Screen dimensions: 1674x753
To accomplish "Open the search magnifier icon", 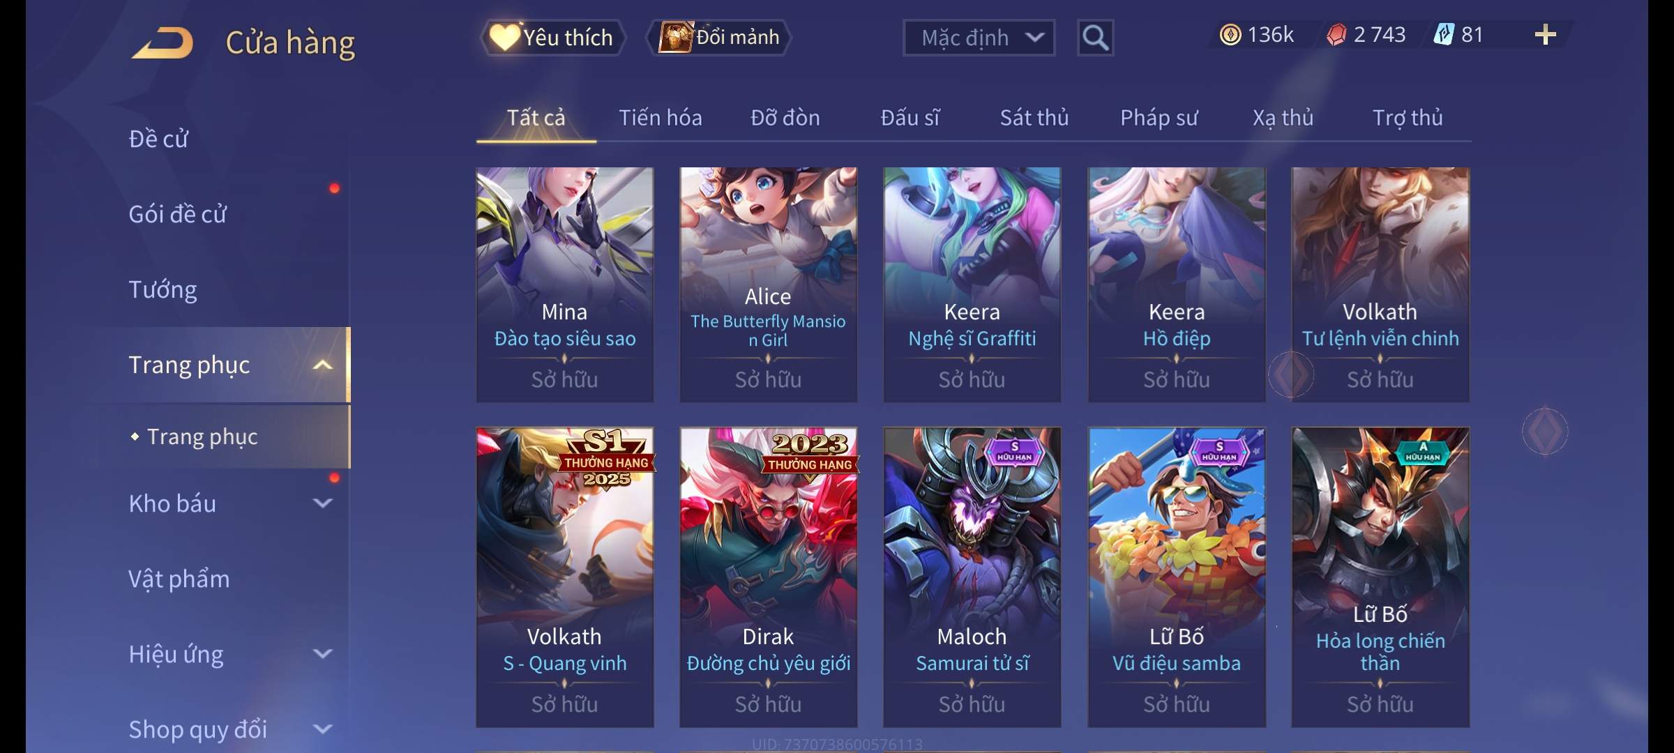I will point(1095,38).
